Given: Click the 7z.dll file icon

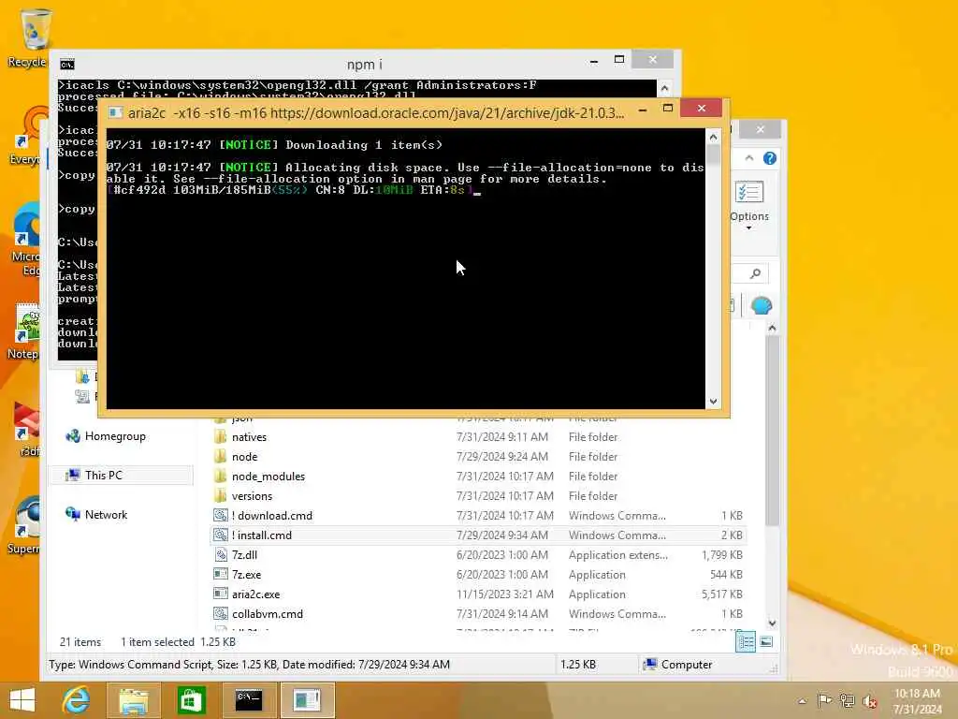Looking at the screenshot, I should point(221,554).
